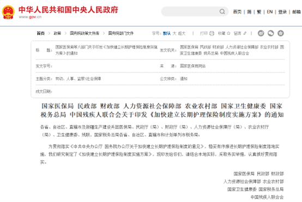Click the 劳动、人事、监察\社会保障 category value

[78, 79]
